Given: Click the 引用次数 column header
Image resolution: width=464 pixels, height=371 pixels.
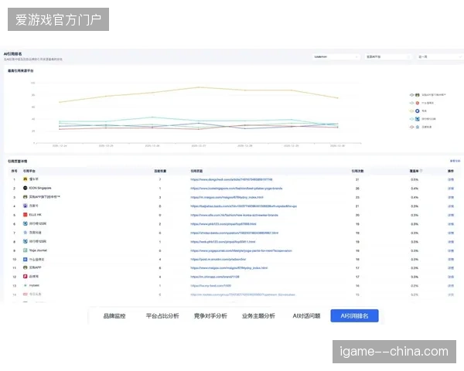Looking at the screenshot, I should (x=357, y=171).
